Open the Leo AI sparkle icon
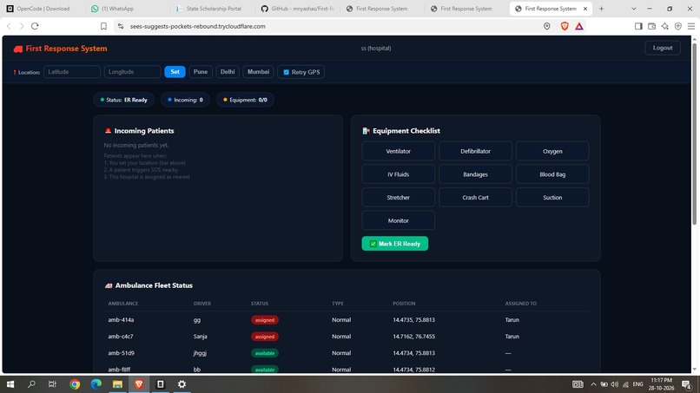The height and width of the screenshot is (393, 700). [664, 26]
